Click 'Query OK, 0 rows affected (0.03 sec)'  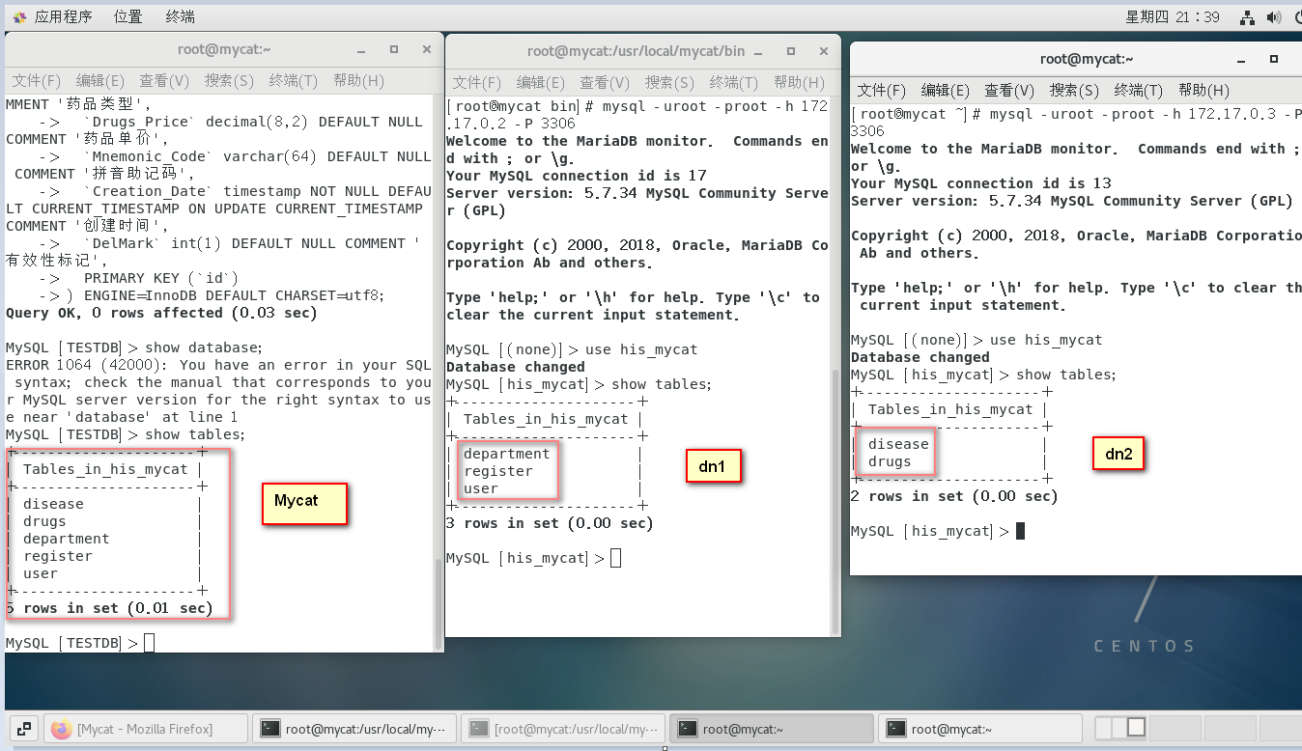161,313
